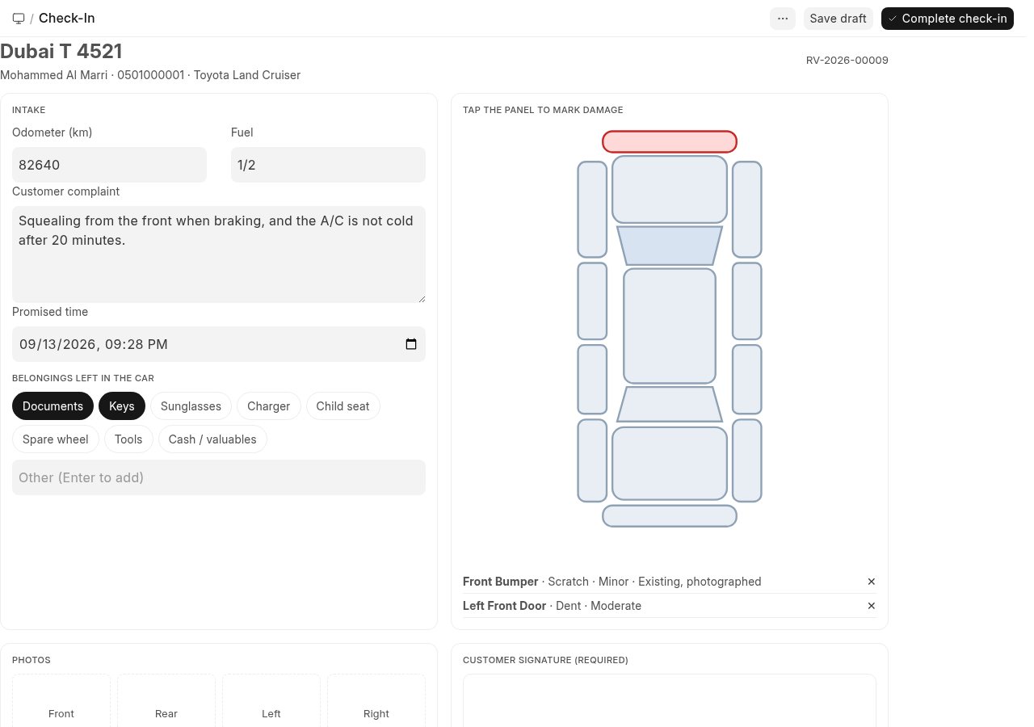Viewport: 1034px width, 727px height.
Task: Tap the red front bumper panel
Action: coord(670,141)
